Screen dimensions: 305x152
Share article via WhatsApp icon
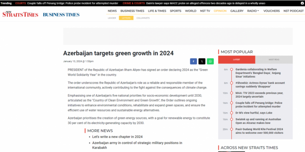[210, 61]
